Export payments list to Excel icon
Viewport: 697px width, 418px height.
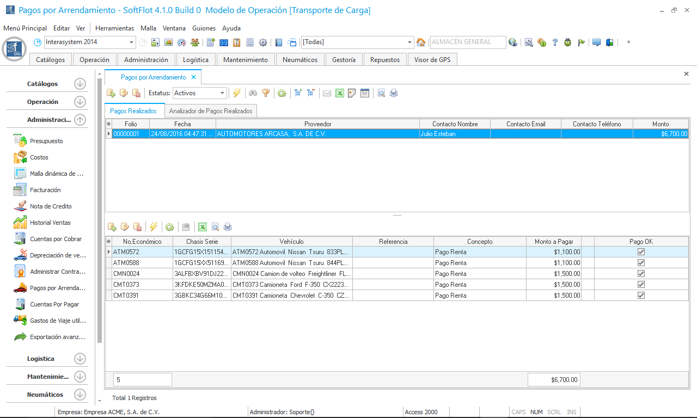click(340, 93)
